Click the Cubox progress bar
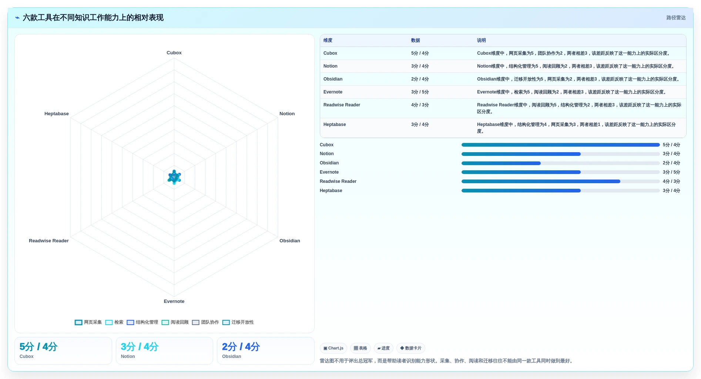701x379 pixels. pos(560,145)
